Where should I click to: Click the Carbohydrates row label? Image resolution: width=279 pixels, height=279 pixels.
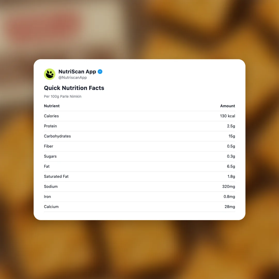pyautogui.click(x=57, y=136)
